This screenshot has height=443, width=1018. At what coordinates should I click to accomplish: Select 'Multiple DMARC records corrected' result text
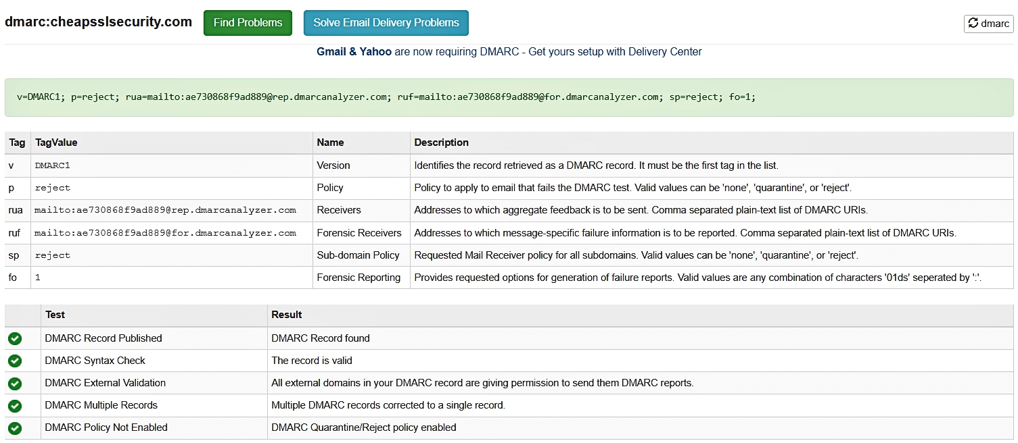[388, 405]
